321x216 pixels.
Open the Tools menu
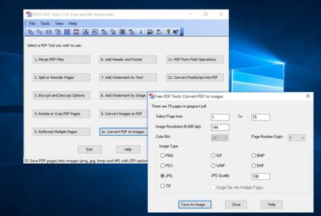(x=45, y=23)
